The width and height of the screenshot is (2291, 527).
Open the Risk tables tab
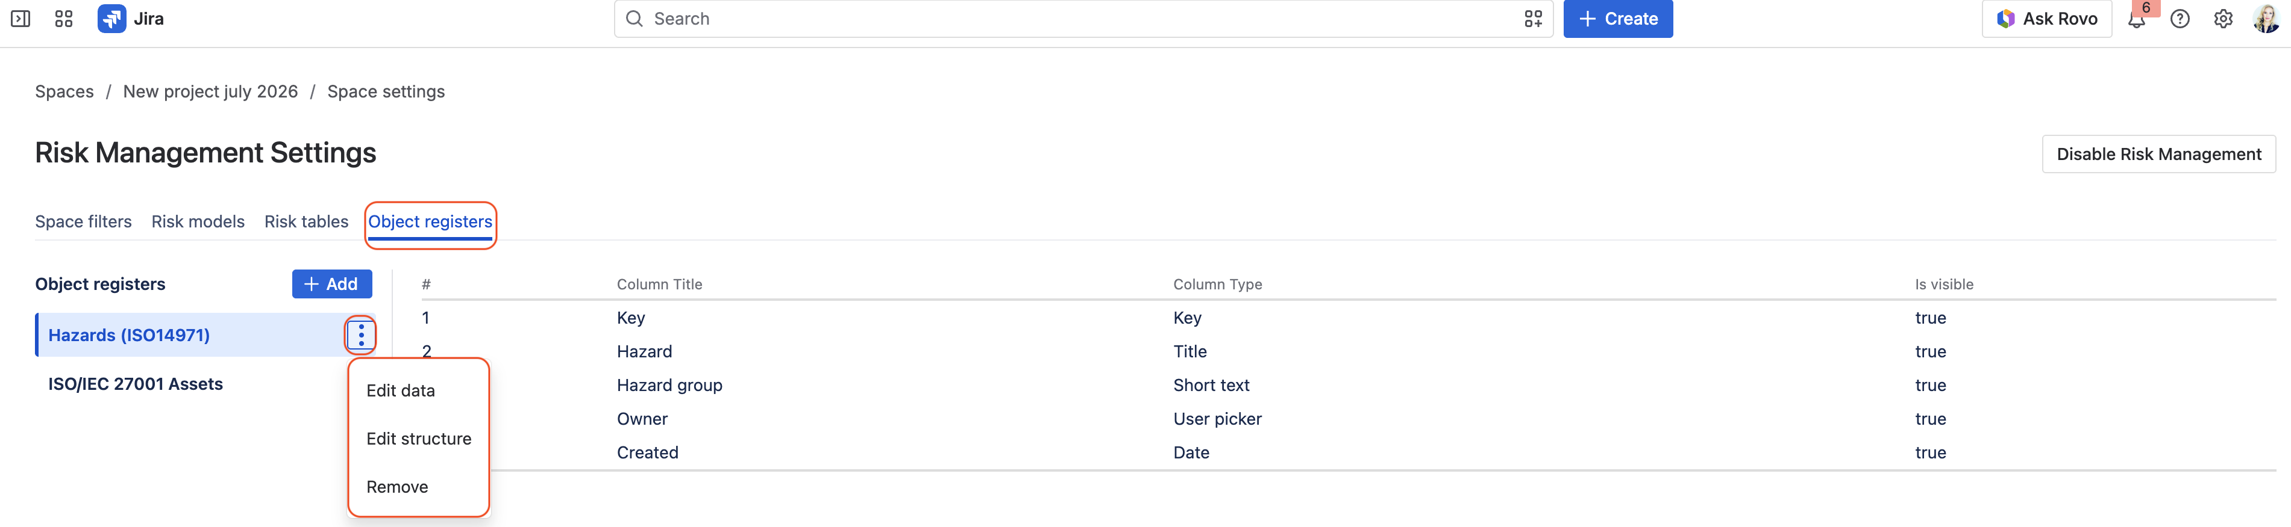pos(306,221)
